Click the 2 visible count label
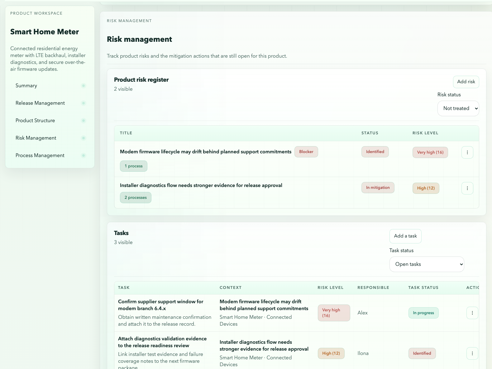 tap(123, 89)
